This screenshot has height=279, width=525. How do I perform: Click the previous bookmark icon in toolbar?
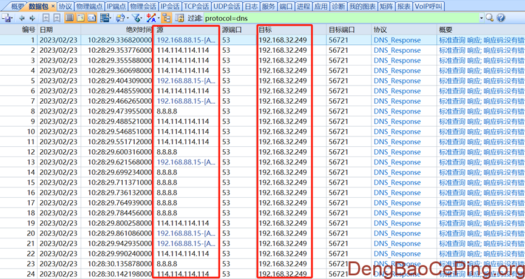tap(46, 18)
